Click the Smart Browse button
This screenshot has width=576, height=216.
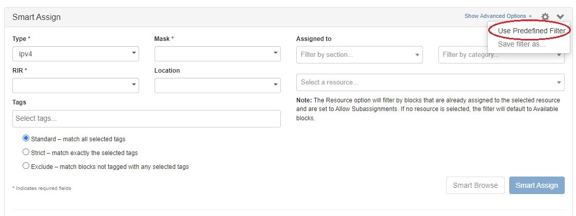pyautogui.click(x=475, y=185)
